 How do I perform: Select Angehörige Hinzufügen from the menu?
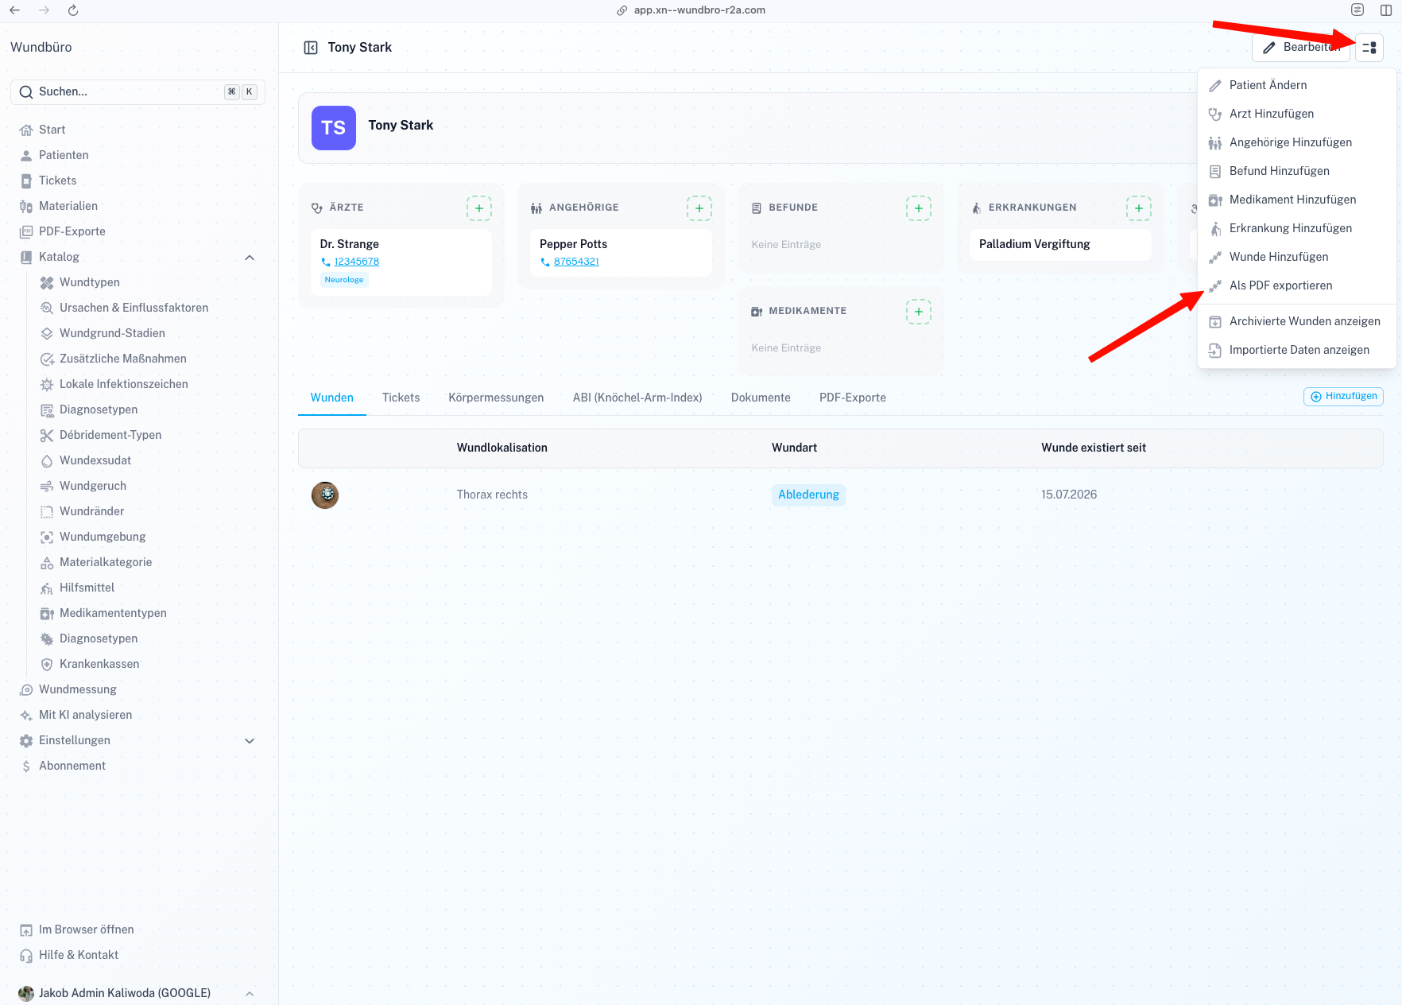1296,142
